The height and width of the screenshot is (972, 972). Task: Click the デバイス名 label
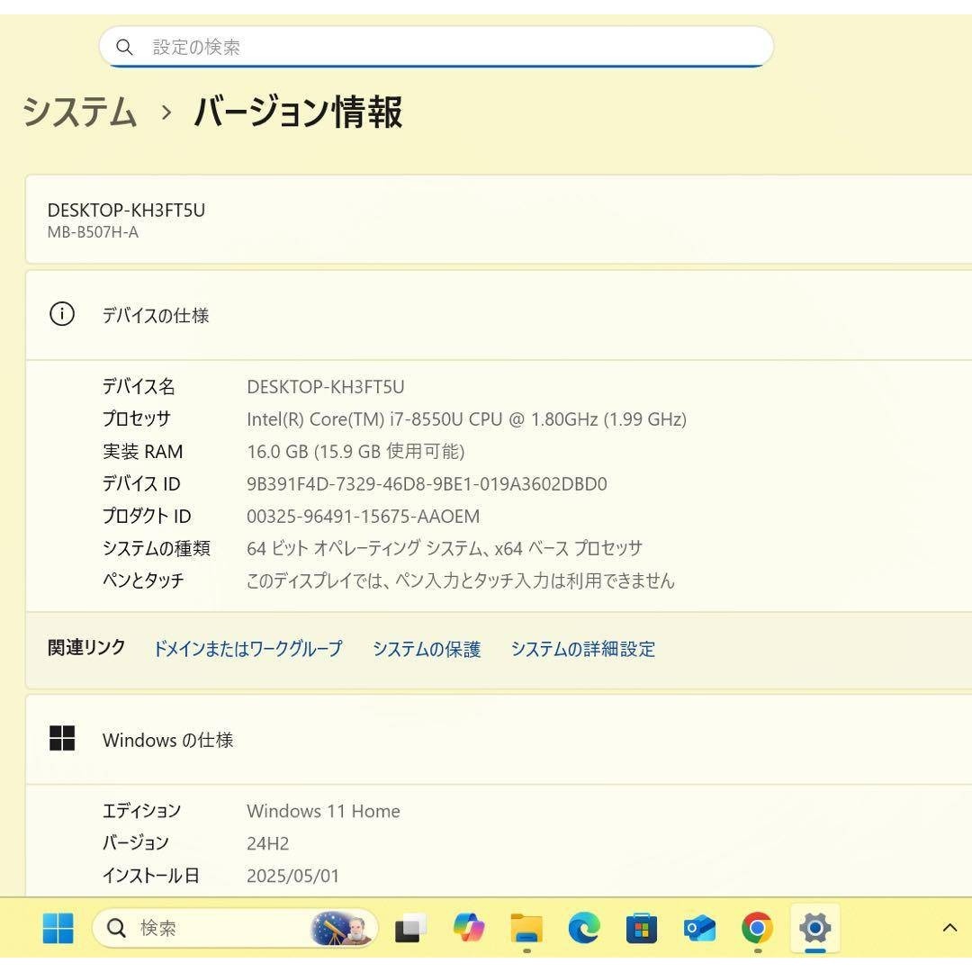139,387
